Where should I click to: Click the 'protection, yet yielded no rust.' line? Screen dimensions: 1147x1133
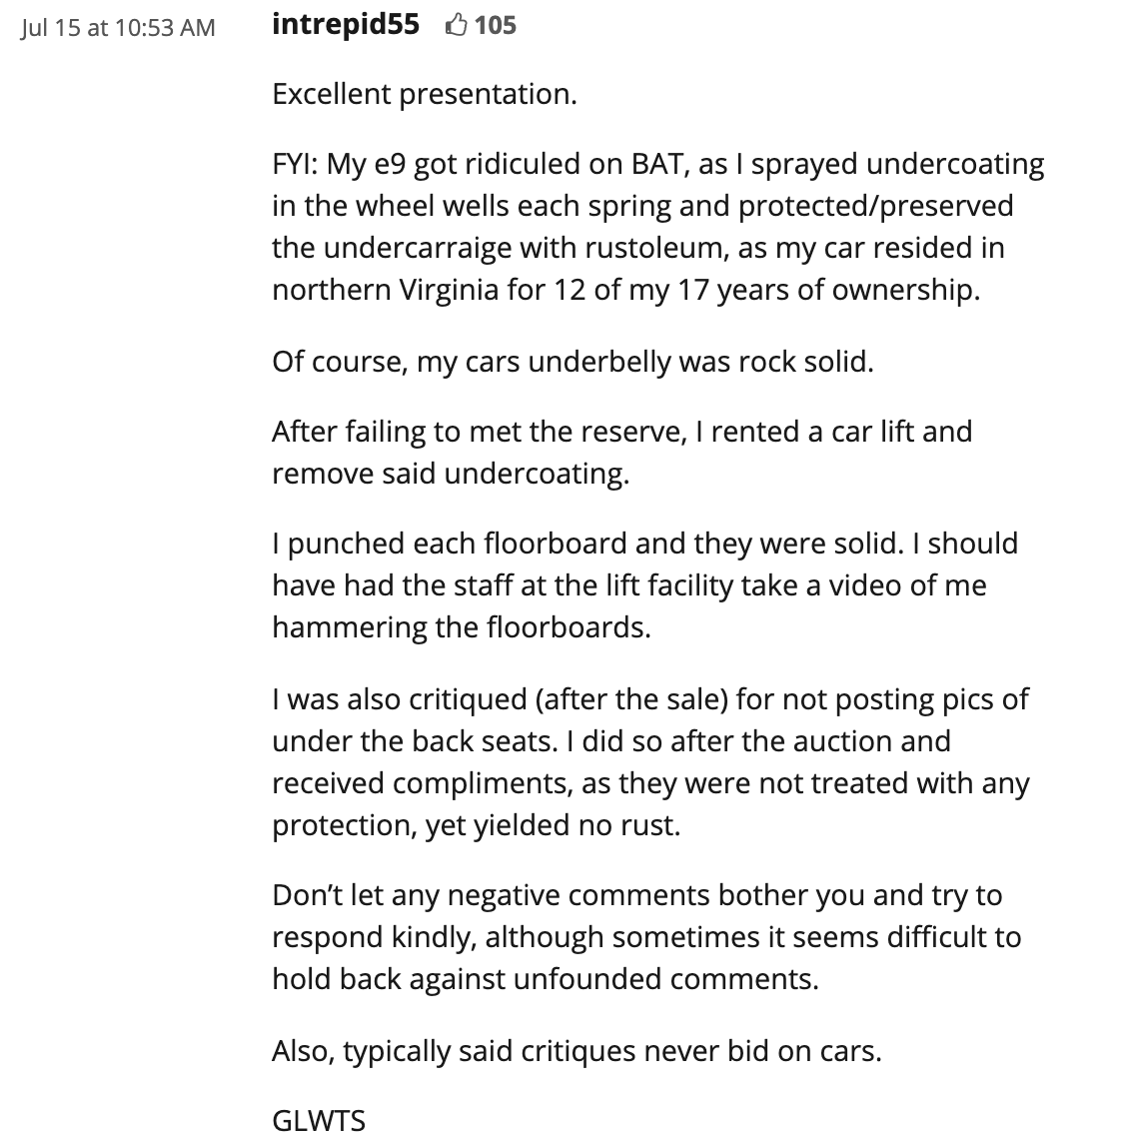point(476,825)
